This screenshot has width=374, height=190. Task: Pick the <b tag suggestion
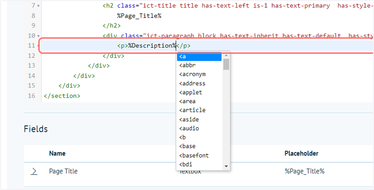click(199, 137)
